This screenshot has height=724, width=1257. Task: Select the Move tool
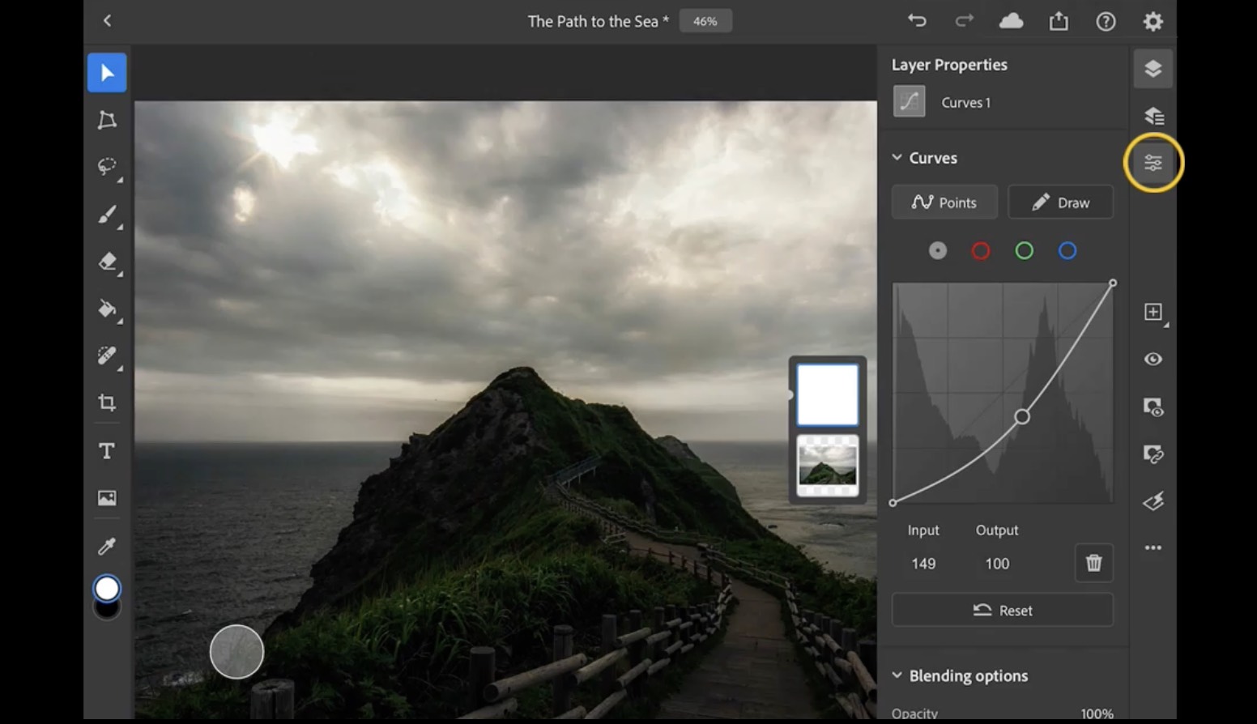[x=107, y=73]
